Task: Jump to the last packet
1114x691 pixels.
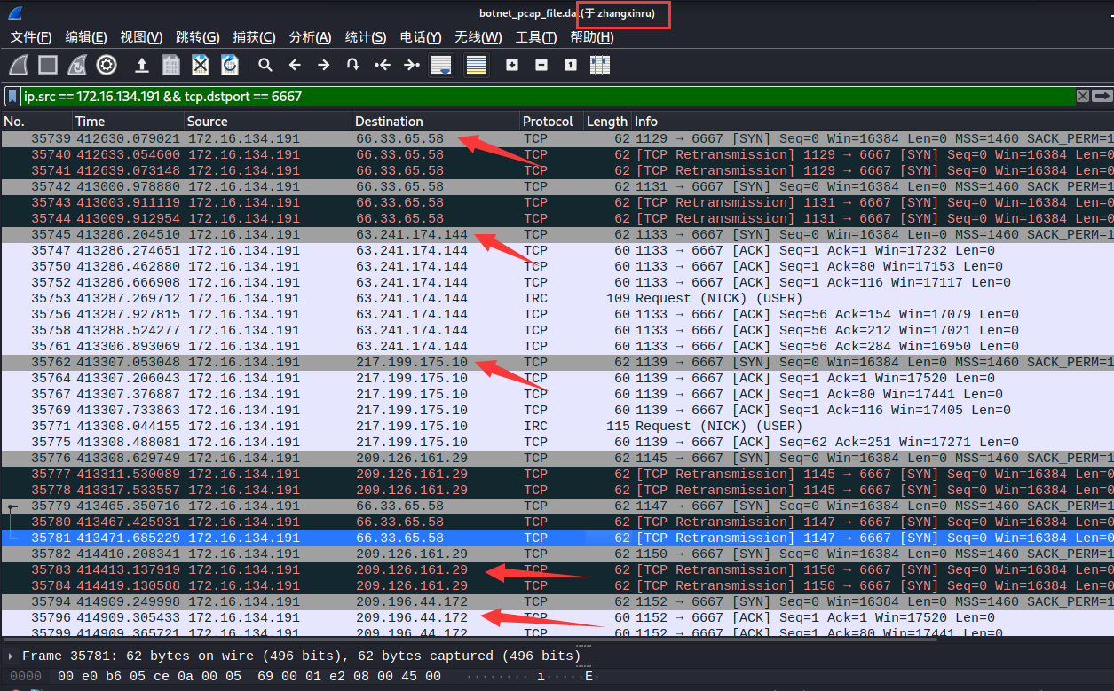Action: click(411, 65)
